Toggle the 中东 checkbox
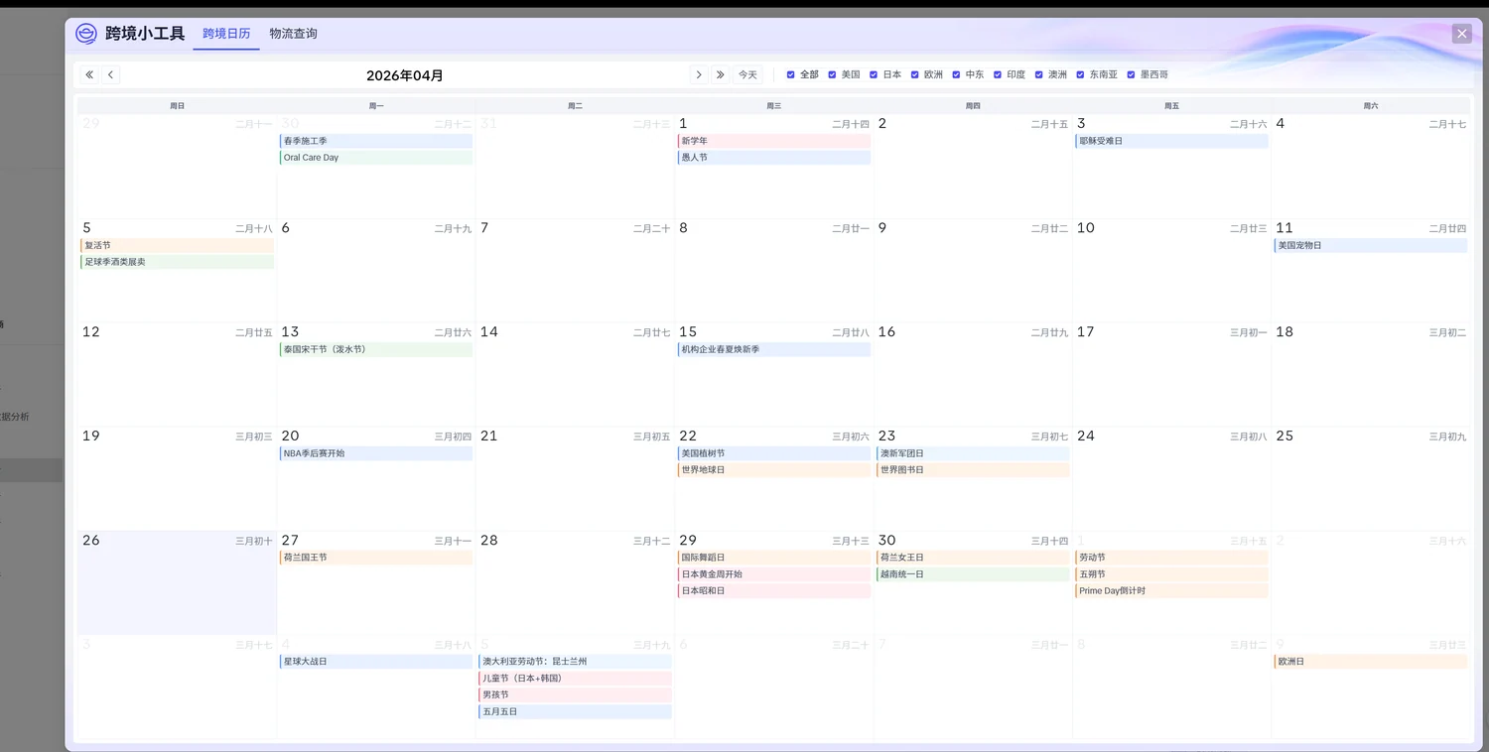The image size is (1489, 752). click(x=957, y=74)
